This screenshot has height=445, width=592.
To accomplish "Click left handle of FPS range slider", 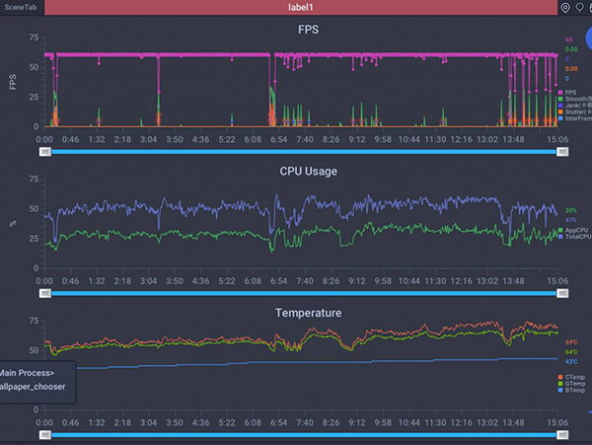I will 44,152.
